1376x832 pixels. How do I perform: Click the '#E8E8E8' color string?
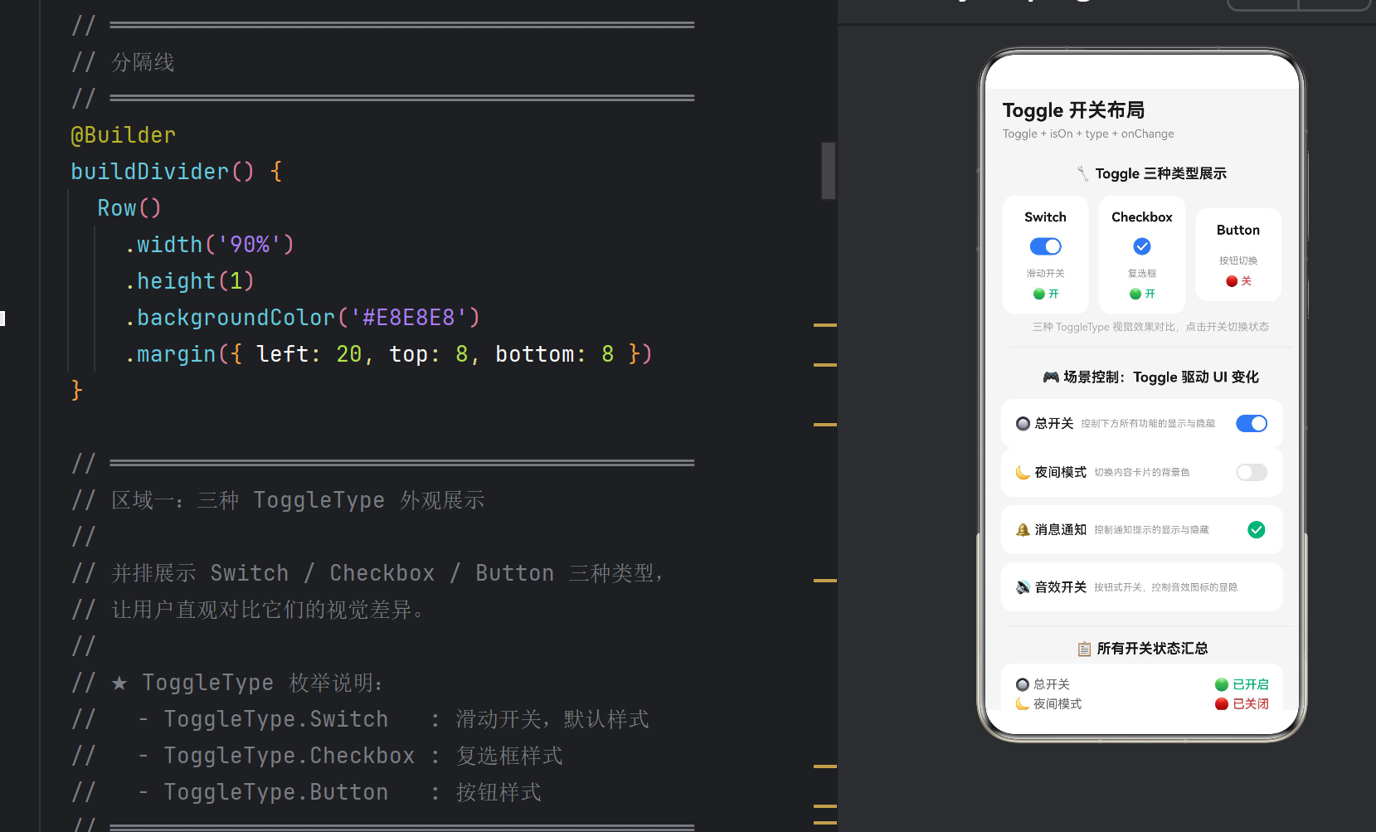pyautogui.click(x=409, y=318)
